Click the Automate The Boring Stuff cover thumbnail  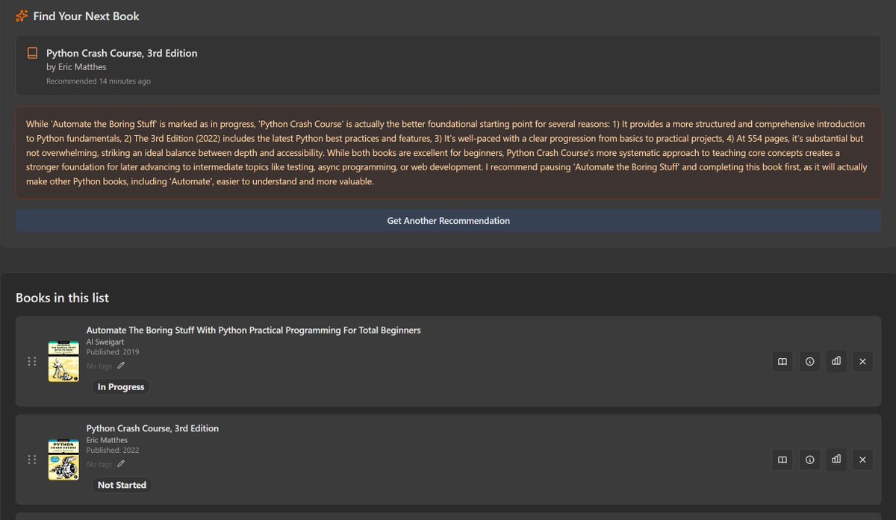point(64,361)
